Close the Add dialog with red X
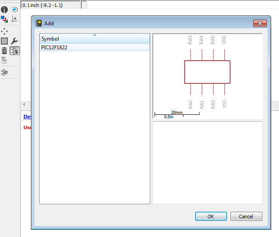 point(260,23)
